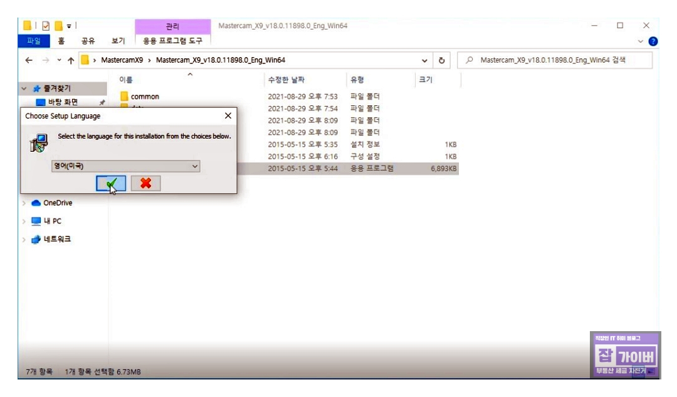Select 네트워크 in the navigation pane

(57, 239)
